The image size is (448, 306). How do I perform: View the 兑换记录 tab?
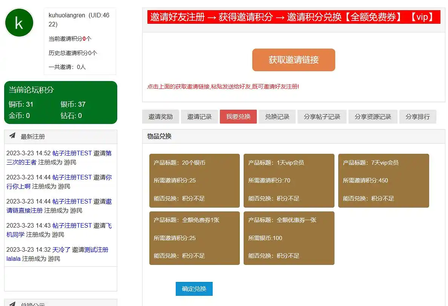pyautogui.click(x=277, y=117)
